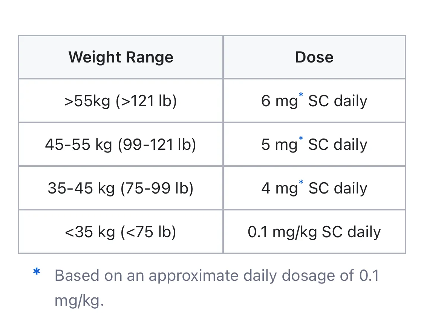Click the 0.1 mg/kg SC daily cell
The image size is (424, 326).
point(314,232)
